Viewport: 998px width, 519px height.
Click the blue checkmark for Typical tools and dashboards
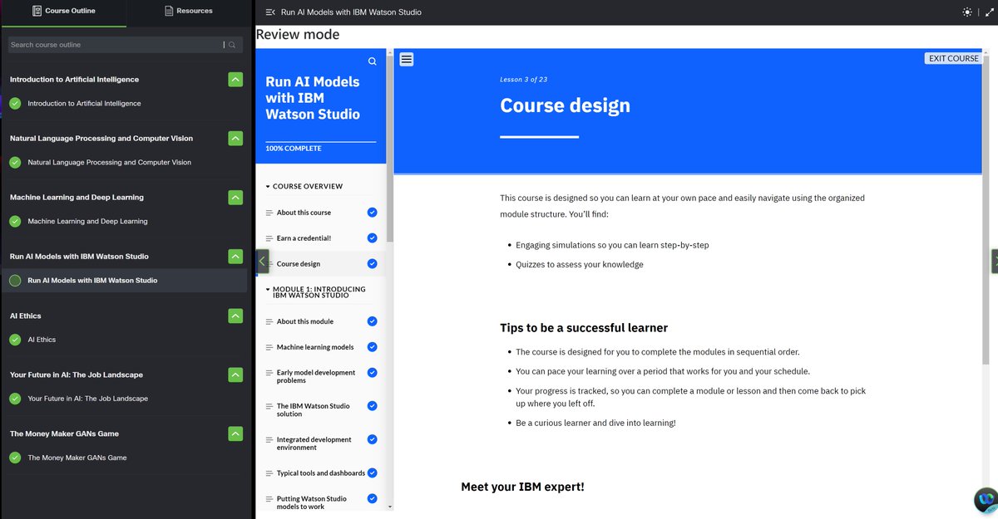pyautogui.click(x=372, y=473)
